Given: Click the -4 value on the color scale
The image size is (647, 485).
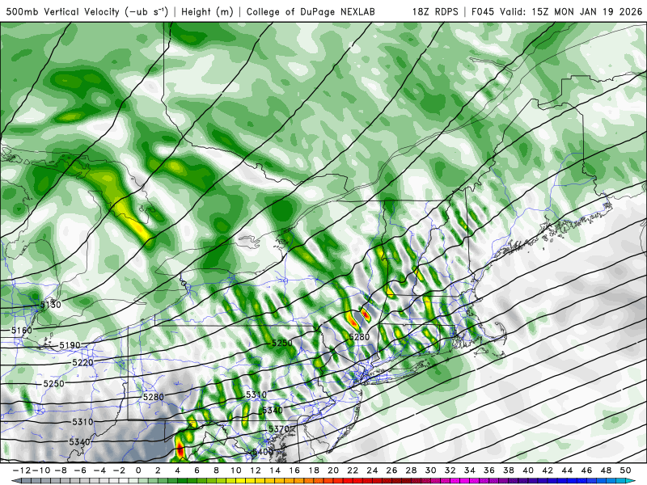Looking at the screenshot, I should pyautogui.click(x=99, y=470).
